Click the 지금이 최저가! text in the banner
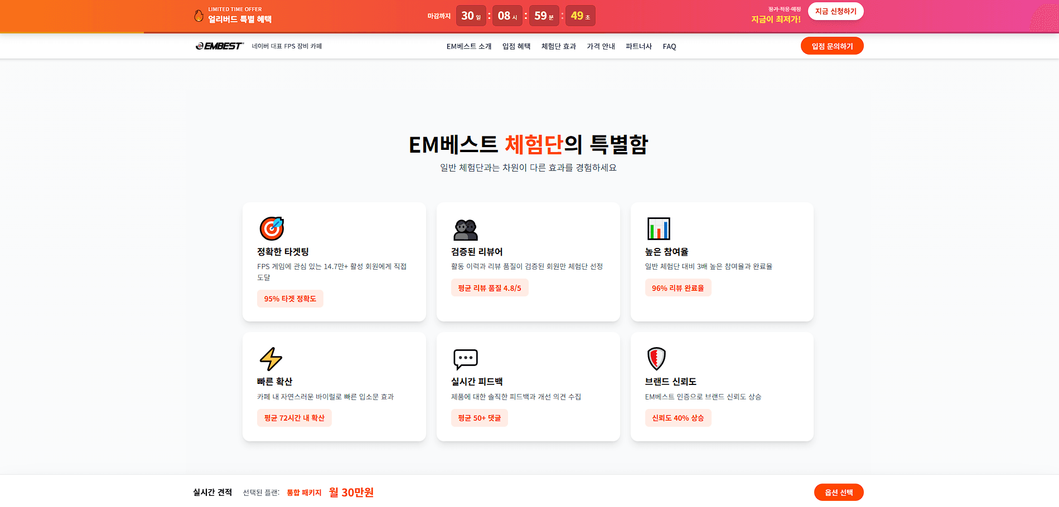This screenshot has height=507, width=1059. 775,19
